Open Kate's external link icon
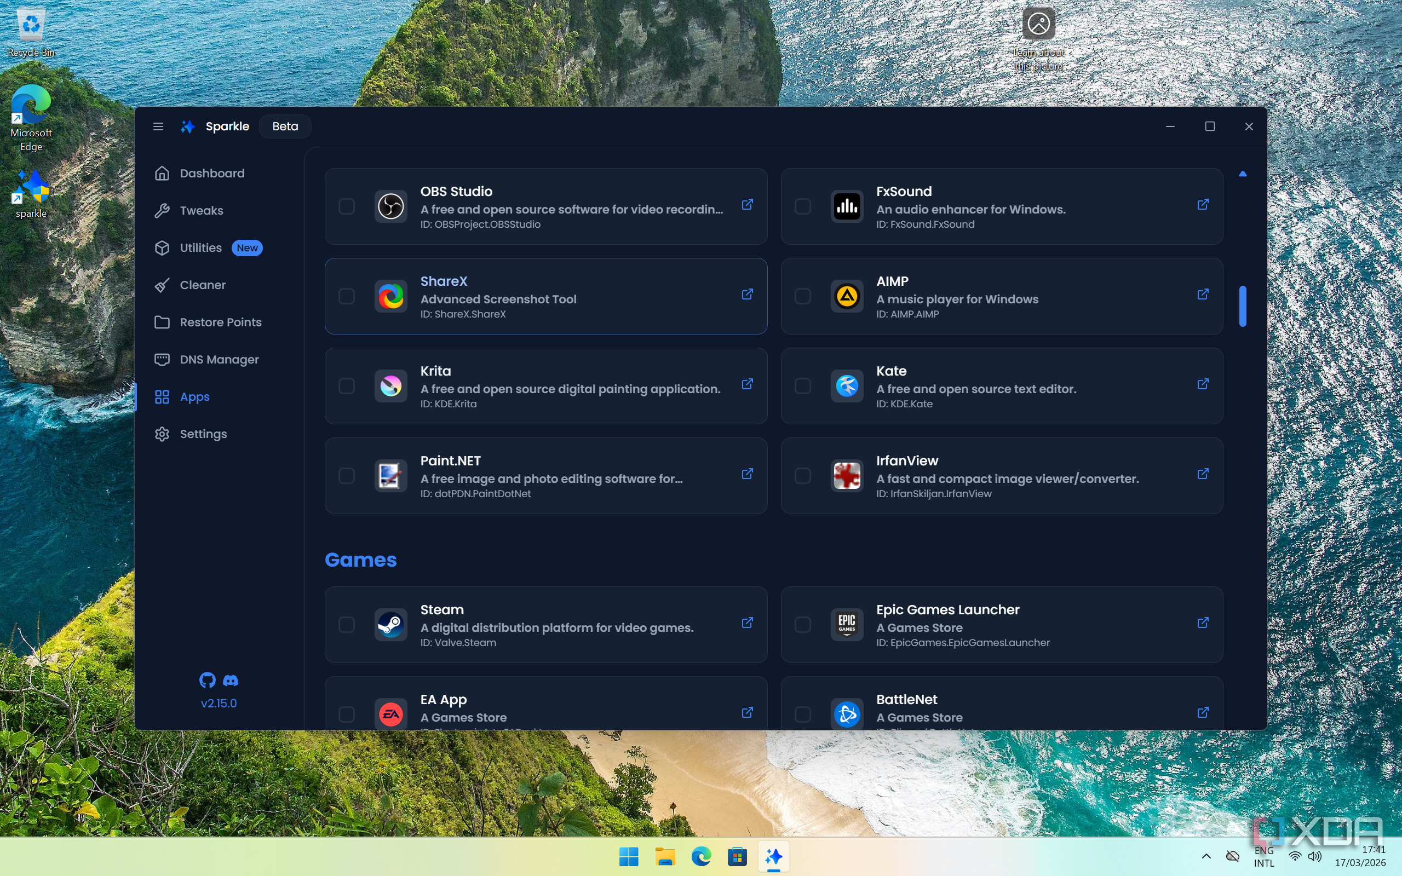This screenshot has width=1402, height=876. 1203,384
